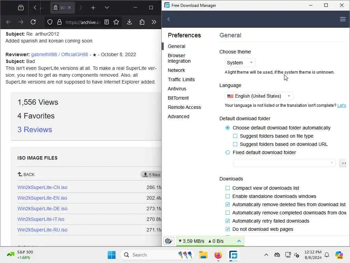Screen dimensions: 350x263
Task: Open Windows Start menu
Action: click(111, 255)
